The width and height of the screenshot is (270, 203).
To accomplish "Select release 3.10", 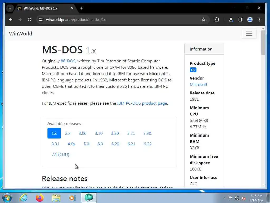I will (99, 133).
